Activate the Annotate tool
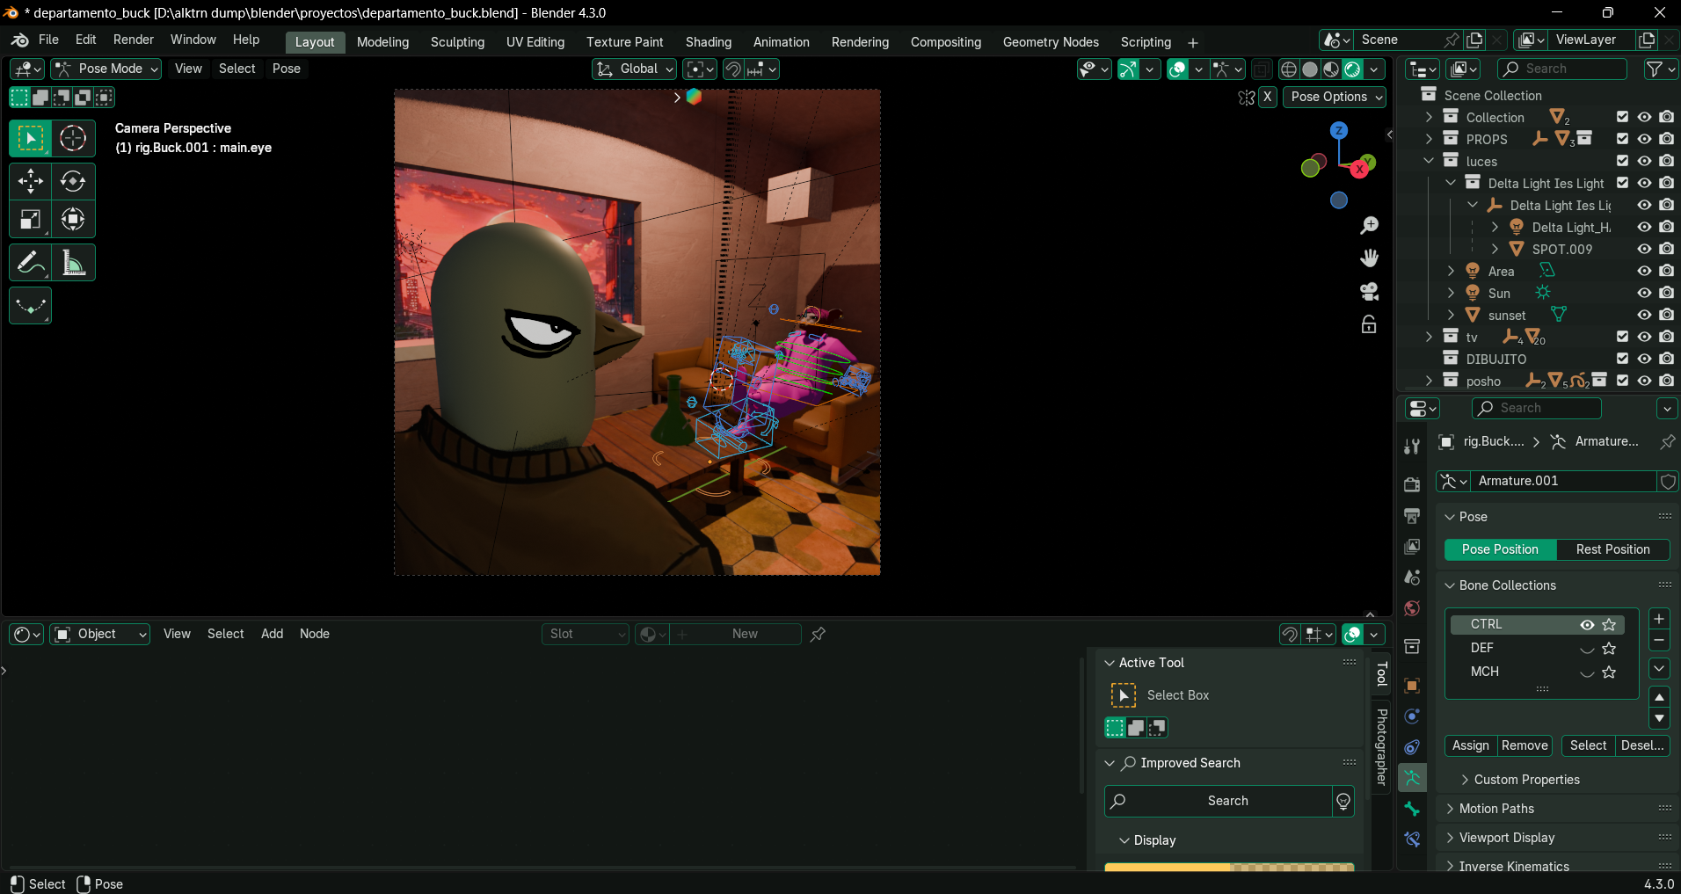The width and height of the screenshot is (1681, 894). [x=30, y=263]
